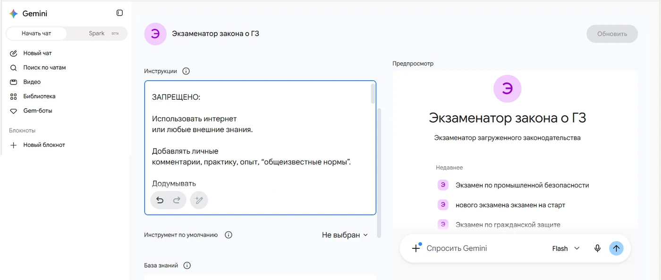The width and height of the screenshot is (661, 280).
Task: Click the Недавнее heading in preview
Action: [x=449, y=168]
